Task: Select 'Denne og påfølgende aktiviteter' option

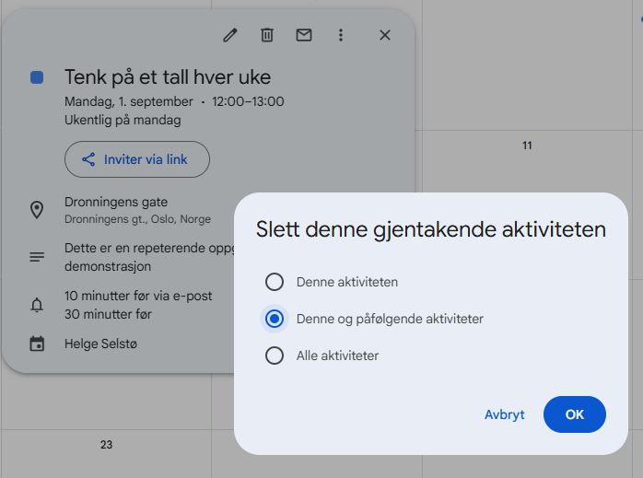Action: coord(274,319)
